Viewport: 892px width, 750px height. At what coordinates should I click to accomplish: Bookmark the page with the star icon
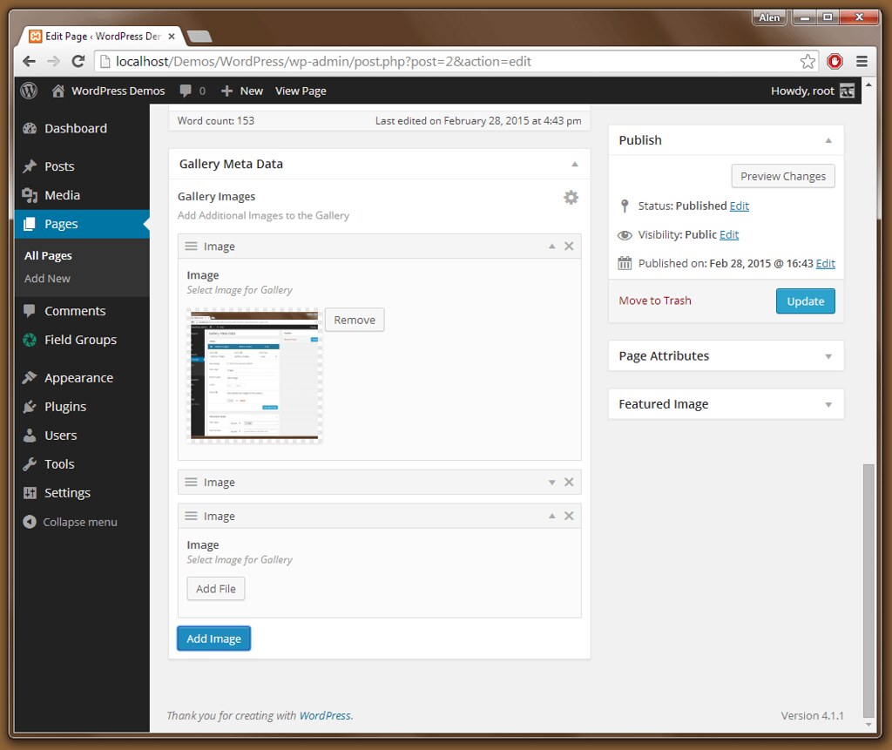[x=808, y=62]
